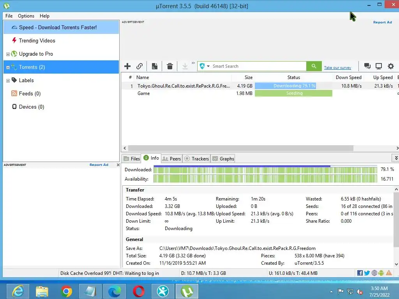
Task: Open Google Chrome from the taskbar
Action: (x=66, y=291)
